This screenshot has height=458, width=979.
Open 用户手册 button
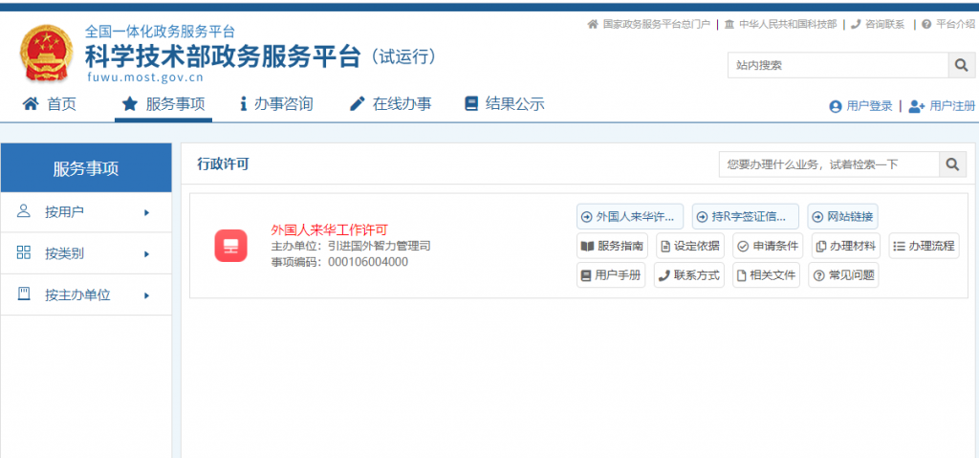(x=611, y=275)
